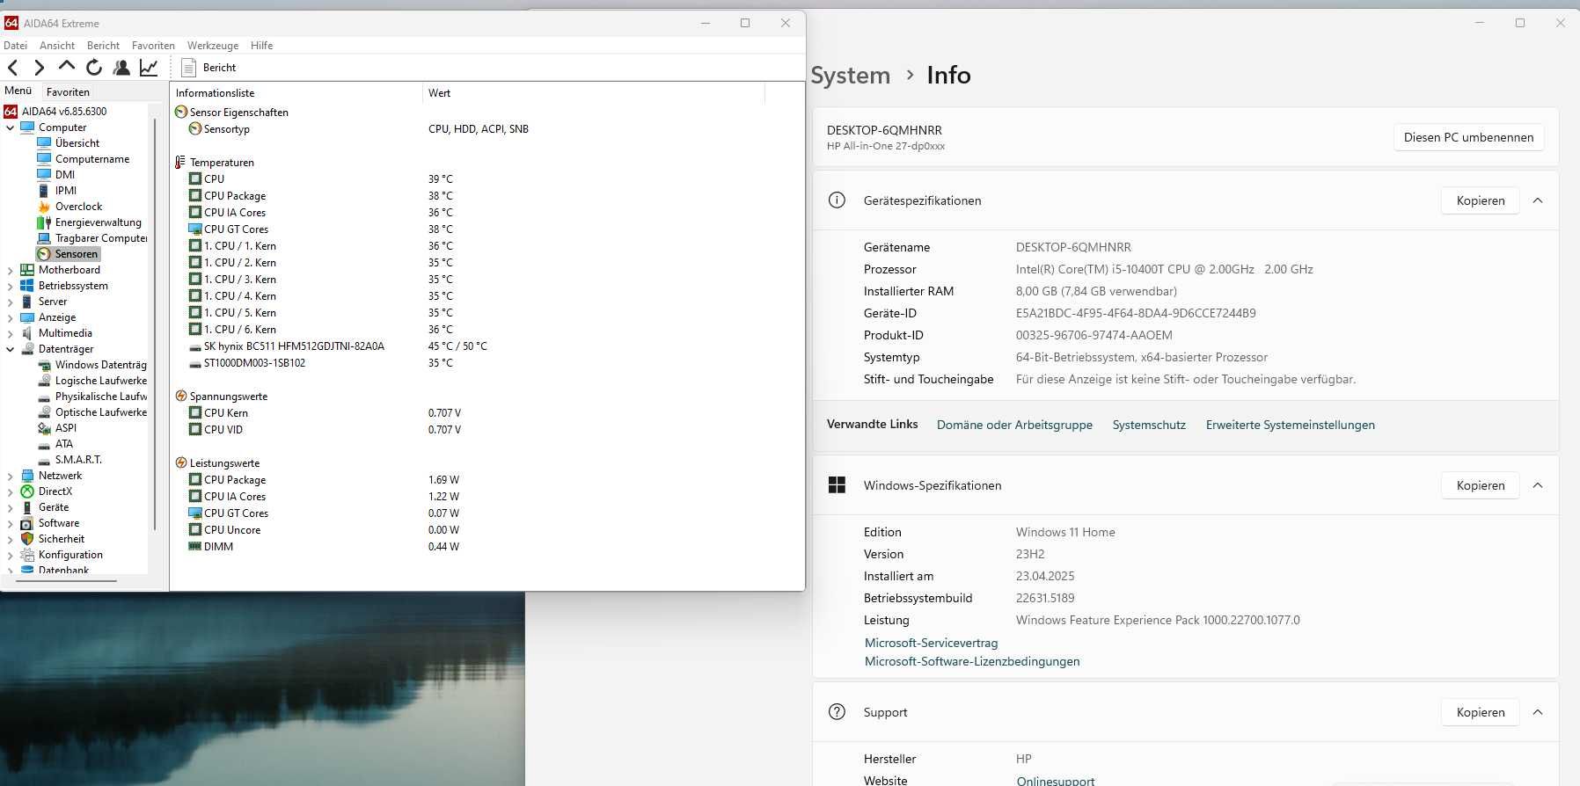Screen dimensions: 1580x786
Task: Open the S.M.A.R.T. tree entry
Action: point(69,460)
